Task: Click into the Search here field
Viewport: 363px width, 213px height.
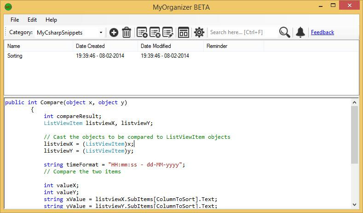Action: [242, 32]
